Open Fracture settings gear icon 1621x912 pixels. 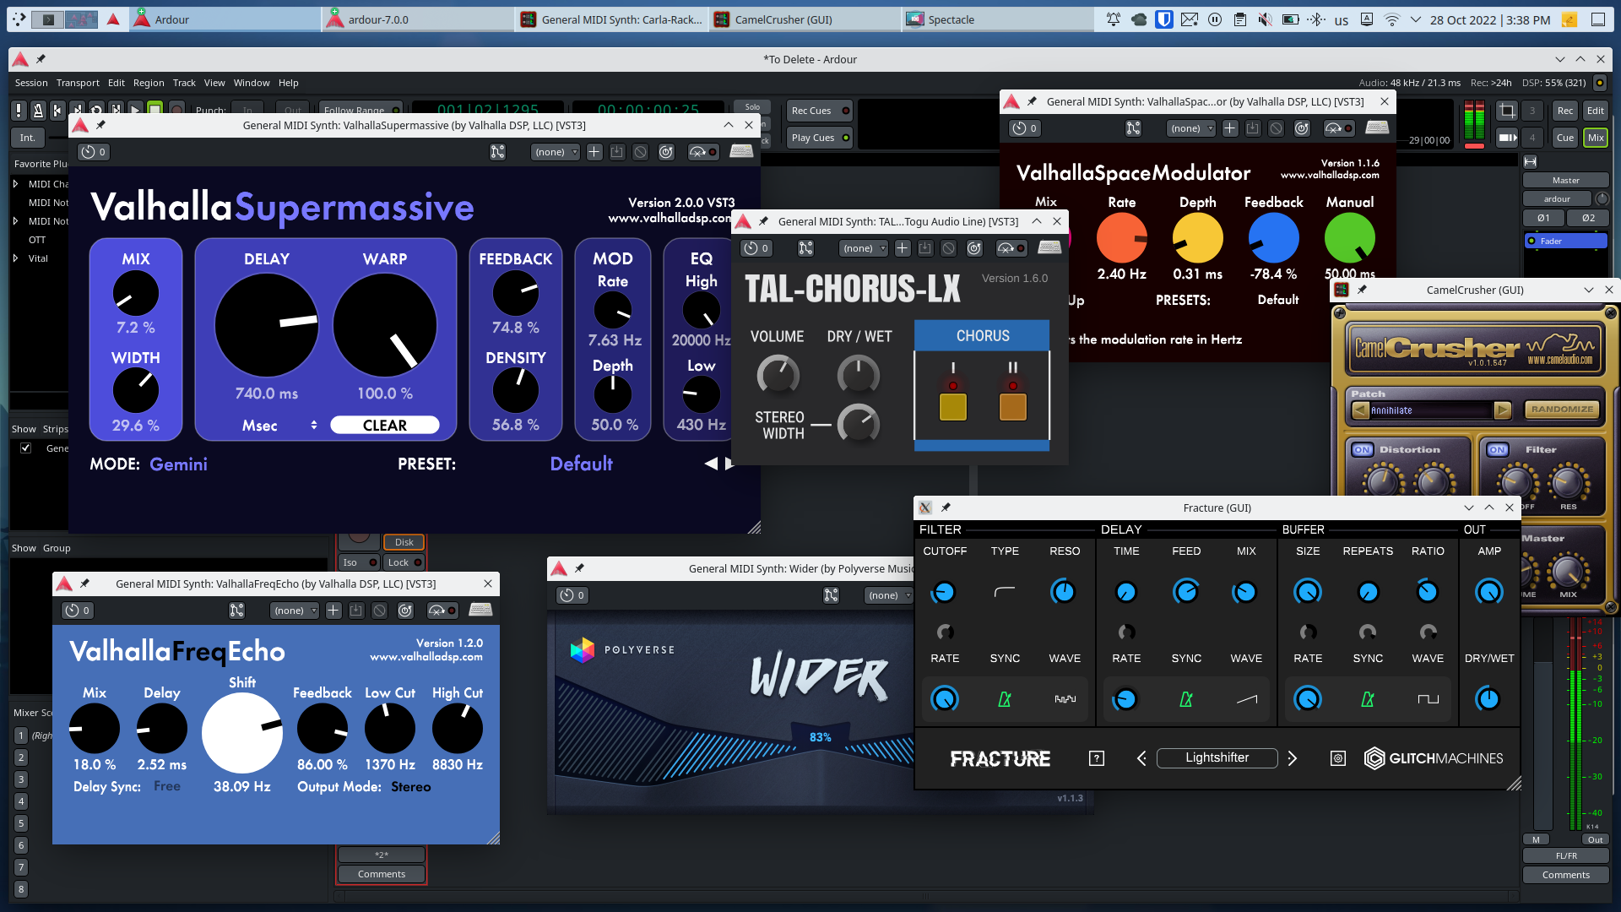(x=1338, y=758)
